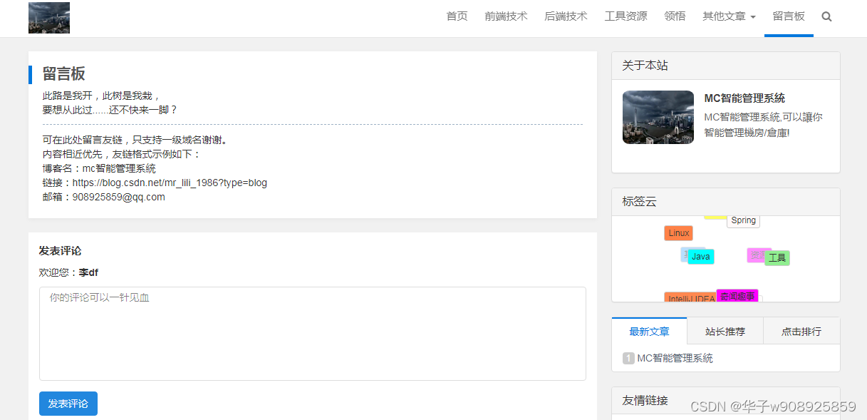Click the 友情链接 panel header
The height and width of the screenshot is (420, 867).
(x=726, y=401)
